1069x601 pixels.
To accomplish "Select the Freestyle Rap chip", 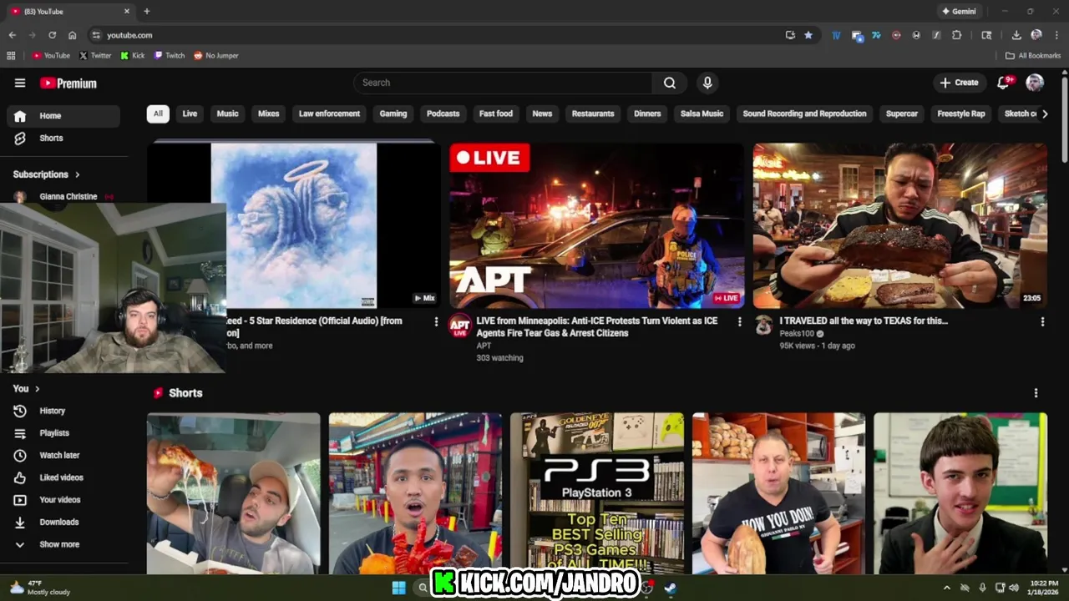I will (x=961, y=114).
